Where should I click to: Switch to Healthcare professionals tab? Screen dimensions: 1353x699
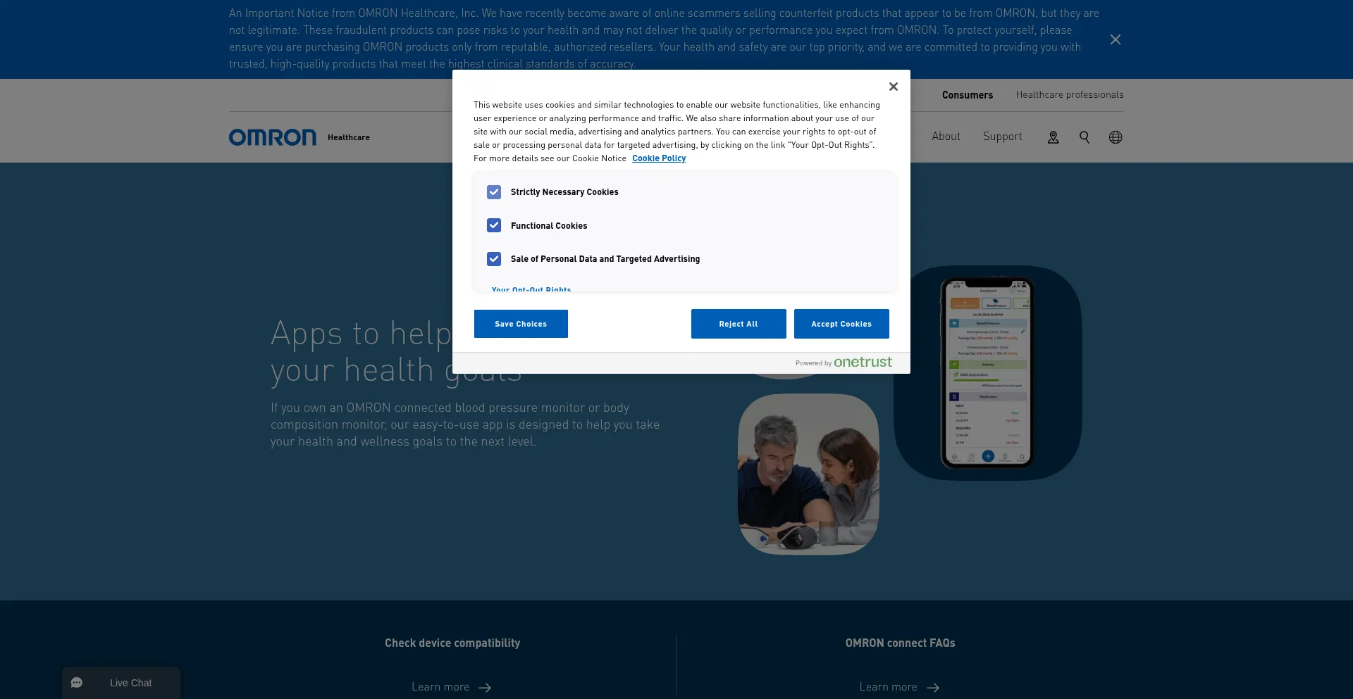tap(1069, 94)
